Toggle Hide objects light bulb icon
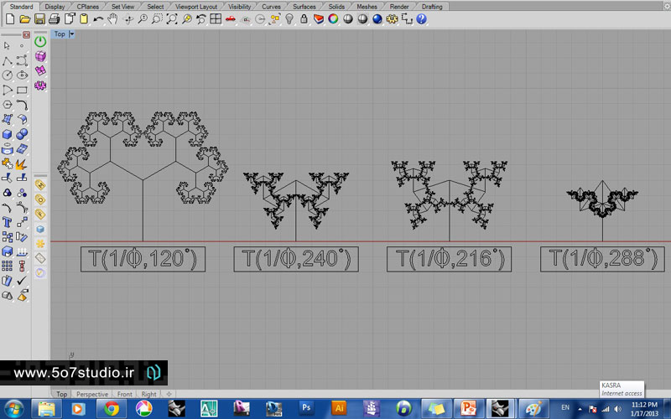The image size is (671, 419). click(x=289, y=18)
